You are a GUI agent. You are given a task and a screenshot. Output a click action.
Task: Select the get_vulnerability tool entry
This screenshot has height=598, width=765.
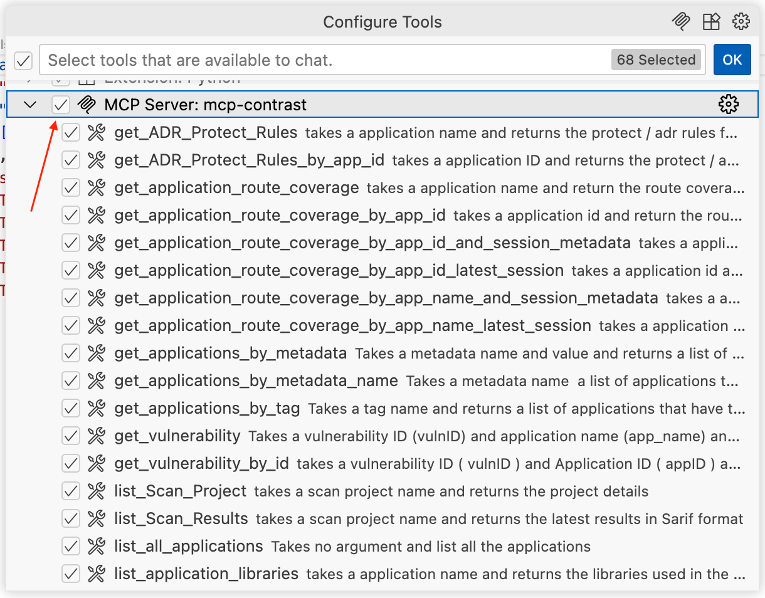[x=177, y=436]
